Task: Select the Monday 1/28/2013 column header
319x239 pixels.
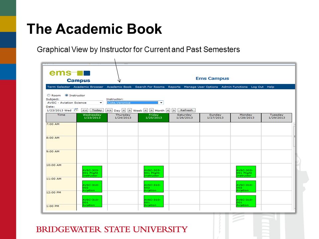Action: 246,118
